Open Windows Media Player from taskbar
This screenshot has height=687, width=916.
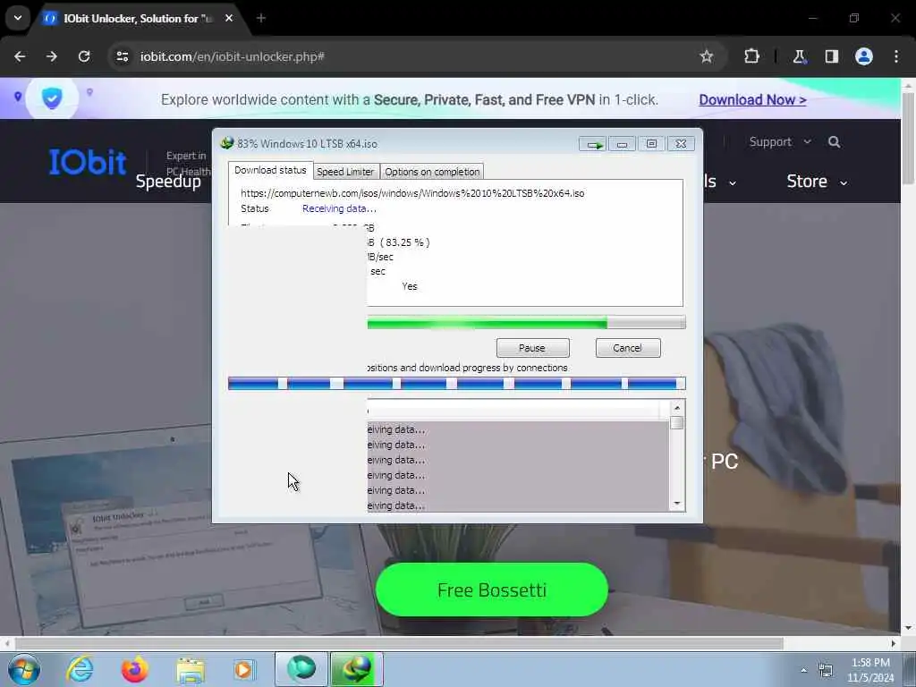[244, 669]
